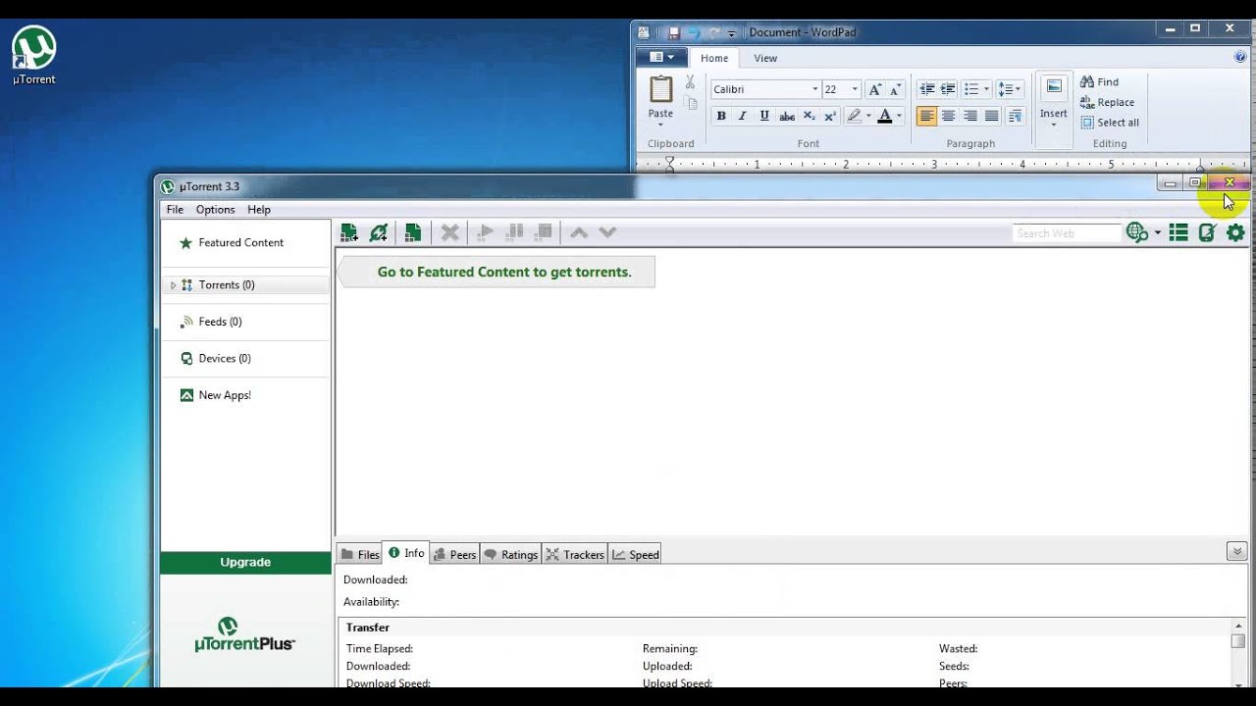Toggle Italic formatting in WordPad
The height and width of the screenshot is (706, 1256).
(742, 116)
